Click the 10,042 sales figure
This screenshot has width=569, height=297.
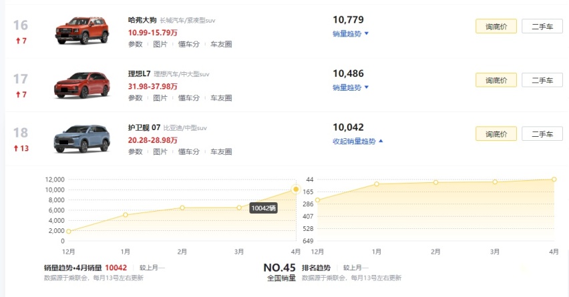(348, 127)
